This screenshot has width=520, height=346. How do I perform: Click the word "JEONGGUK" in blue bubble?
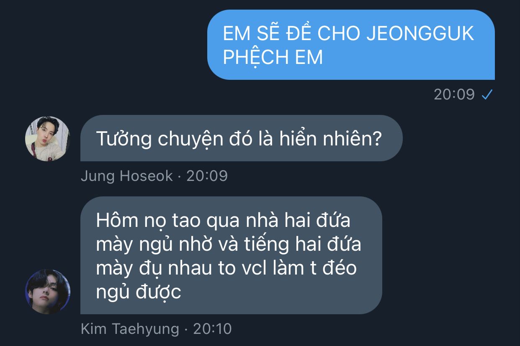click(420, 34)
